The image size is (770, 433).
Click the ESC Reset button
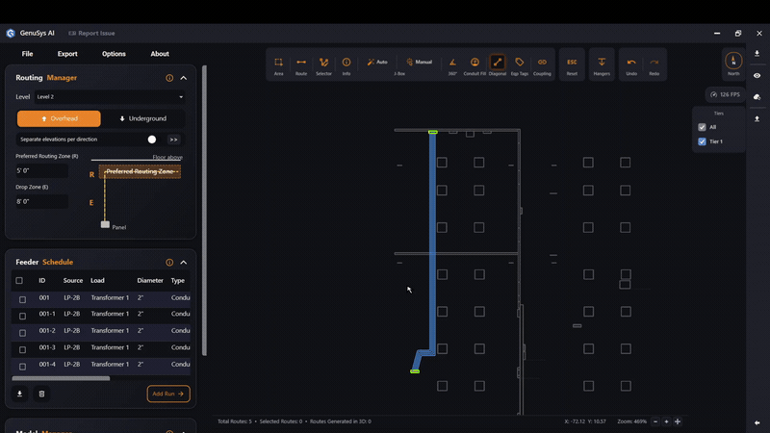point(572,65)
